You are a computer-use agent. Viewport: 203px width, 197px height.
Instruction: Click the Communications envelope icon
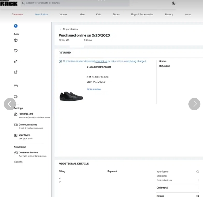(16, 125)
